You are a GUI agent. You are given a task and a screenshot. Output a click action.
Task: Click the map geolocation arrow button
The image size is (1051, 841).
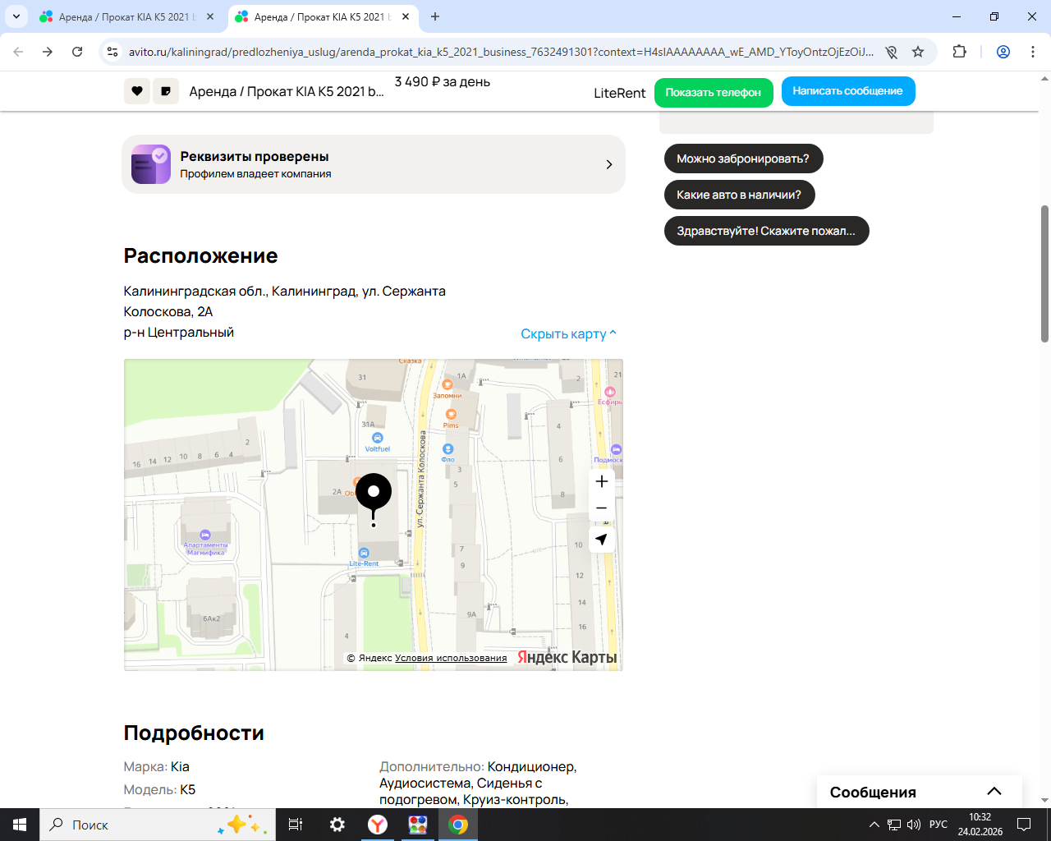[x=602, y=540]
